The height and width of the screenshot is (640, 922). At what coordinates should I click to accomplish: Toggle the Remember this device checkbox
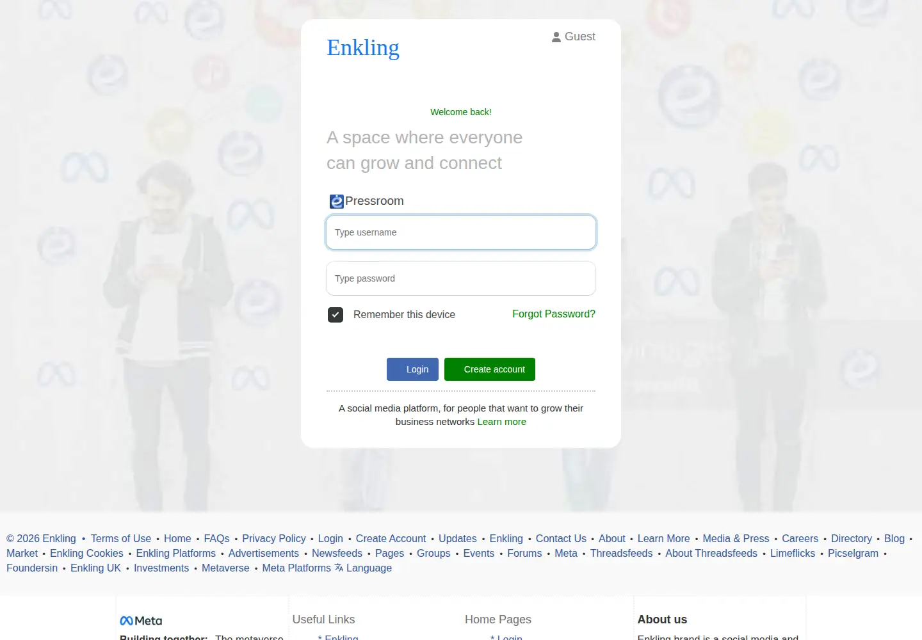click(x=336, y=314)
